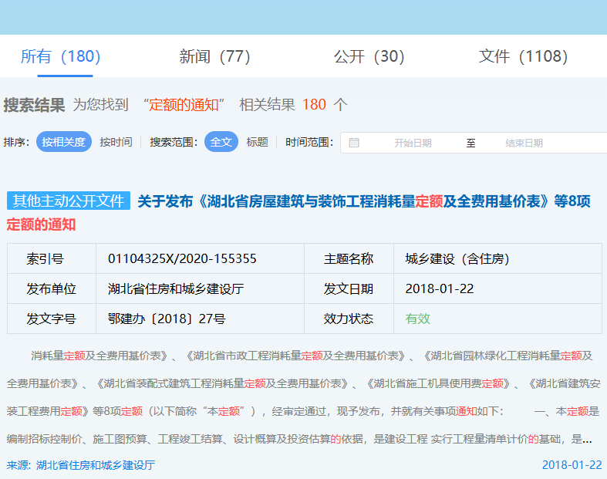Set search scope to 标题
This screenshot has height=479, width=607.
tap(257, 142)
